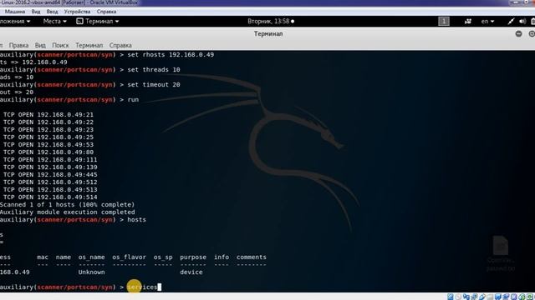Open the VirtualBox Устройства menu
This screenshot has height=300, width=535.
(x=77, y=12)
